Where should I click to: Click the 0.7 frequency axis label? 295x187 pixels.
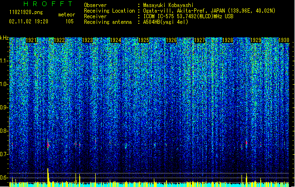point(4,154)
